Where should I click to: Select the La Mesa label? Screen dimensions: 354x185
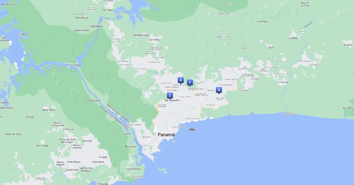point(293,38)
